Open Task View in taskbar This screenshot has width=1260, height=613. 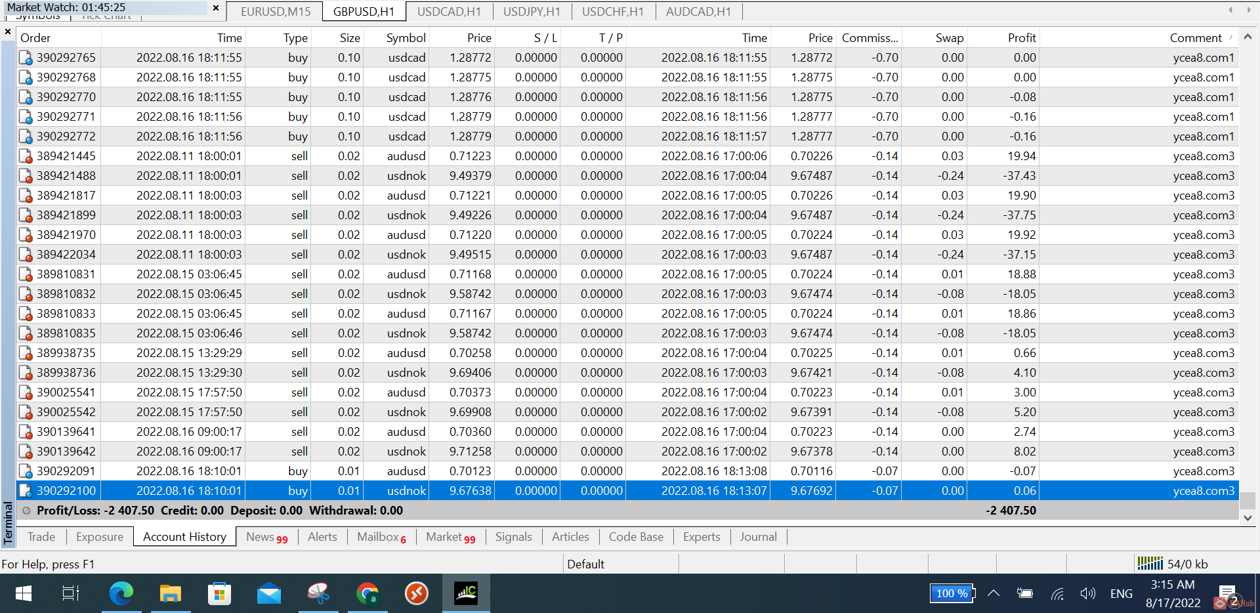(x=70, y=594)
